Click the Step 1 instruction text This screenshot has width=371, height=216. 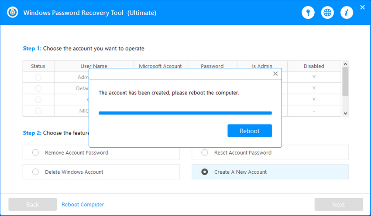(x=83, y=48)
